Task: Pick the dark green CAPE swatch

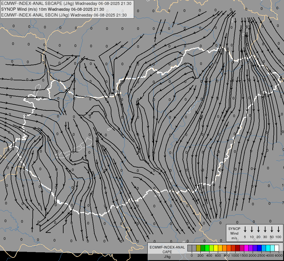Action: (203, 248)
